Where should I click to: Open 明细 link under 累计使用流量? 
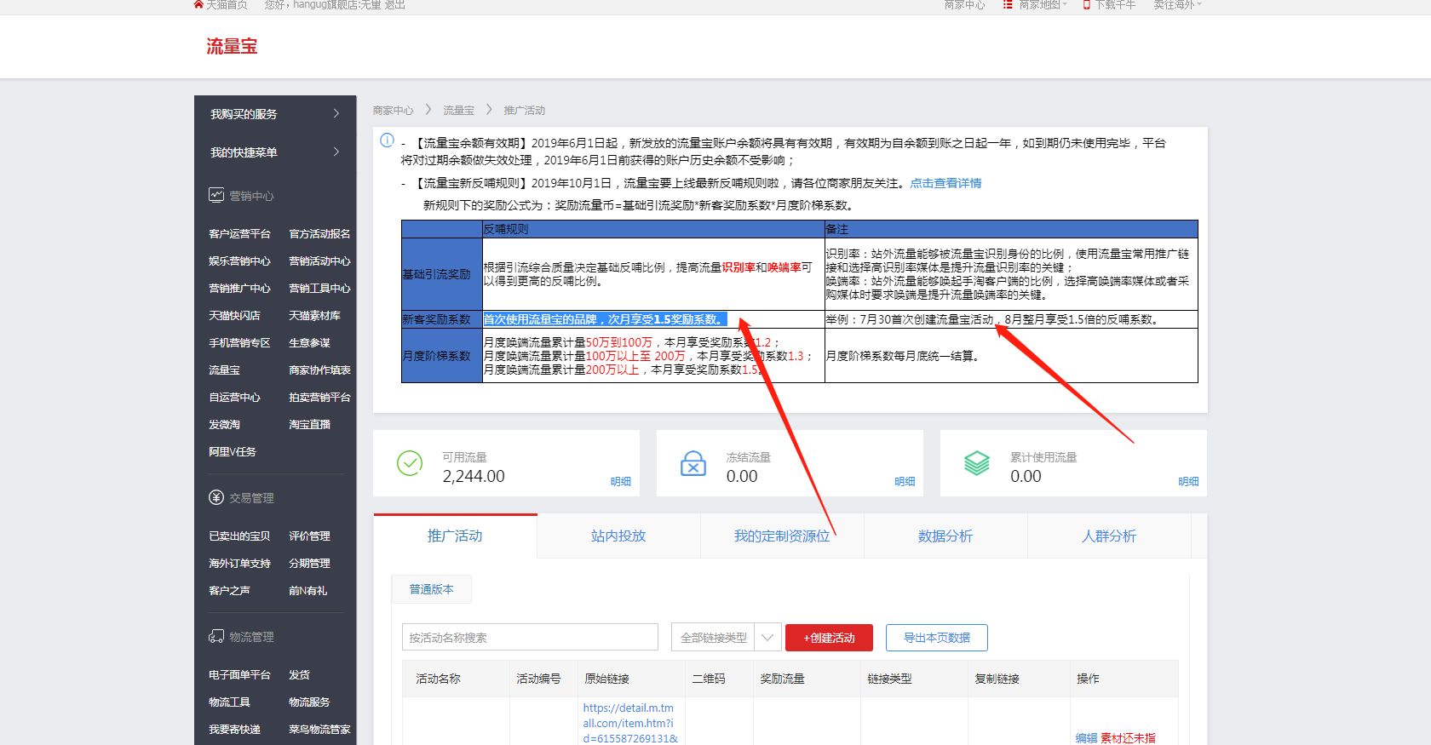[1188, 481]
